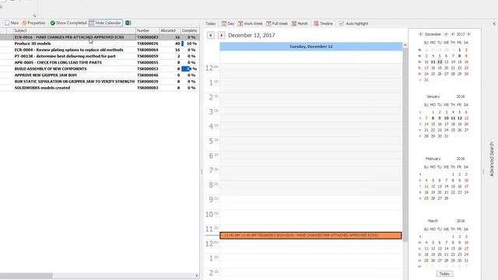This screenshot has width=498, height=280.
Task: Click the task list horizontal scrollbar thumb
Action: tap(26, 275)
